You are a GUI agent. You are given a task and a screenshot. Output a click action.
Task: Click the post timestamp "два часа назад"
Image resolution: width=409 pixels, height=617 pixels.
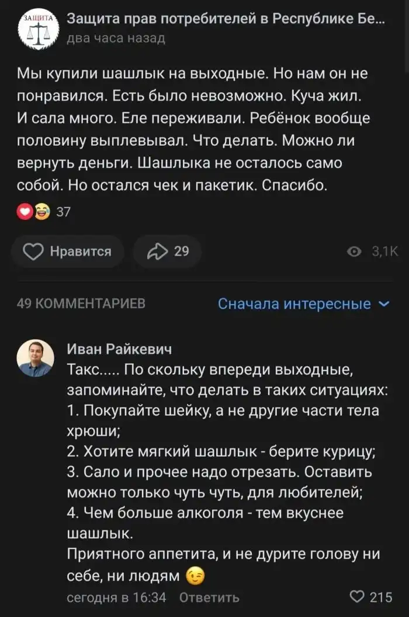(x=116, y=39)
